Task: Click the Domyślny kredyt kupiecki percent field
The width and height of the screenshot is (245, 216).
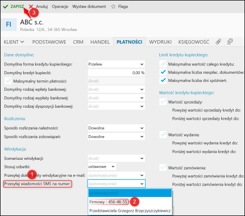Action: [116, 73]
